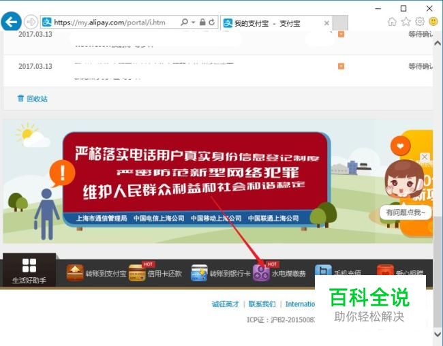Viewport: 443px width, 346px height.
Task: Close the 我的支付宝 tab
Action: tap(326, 23)
